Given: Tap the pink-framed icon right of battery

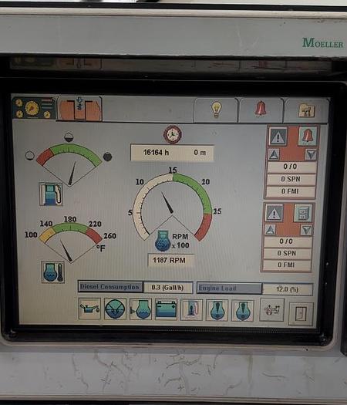Looking at the screenshot, I should coord(191,310).
